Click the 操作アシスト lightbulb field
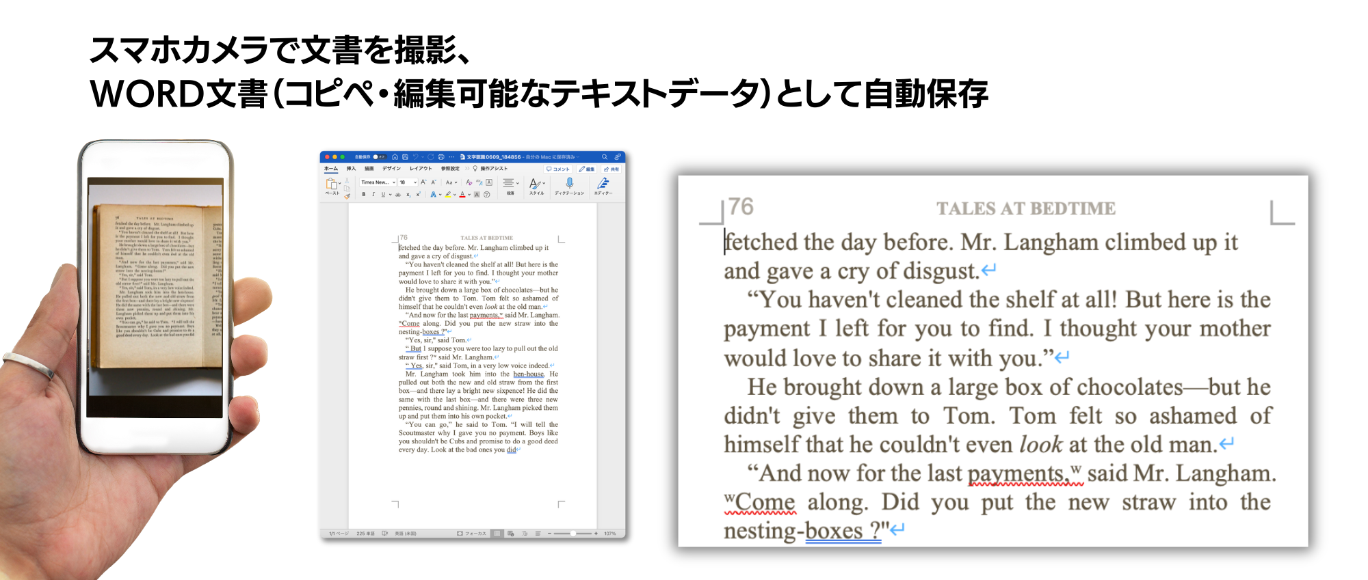The height and width of the screenshot is (580, 1368). coord(491,169)
